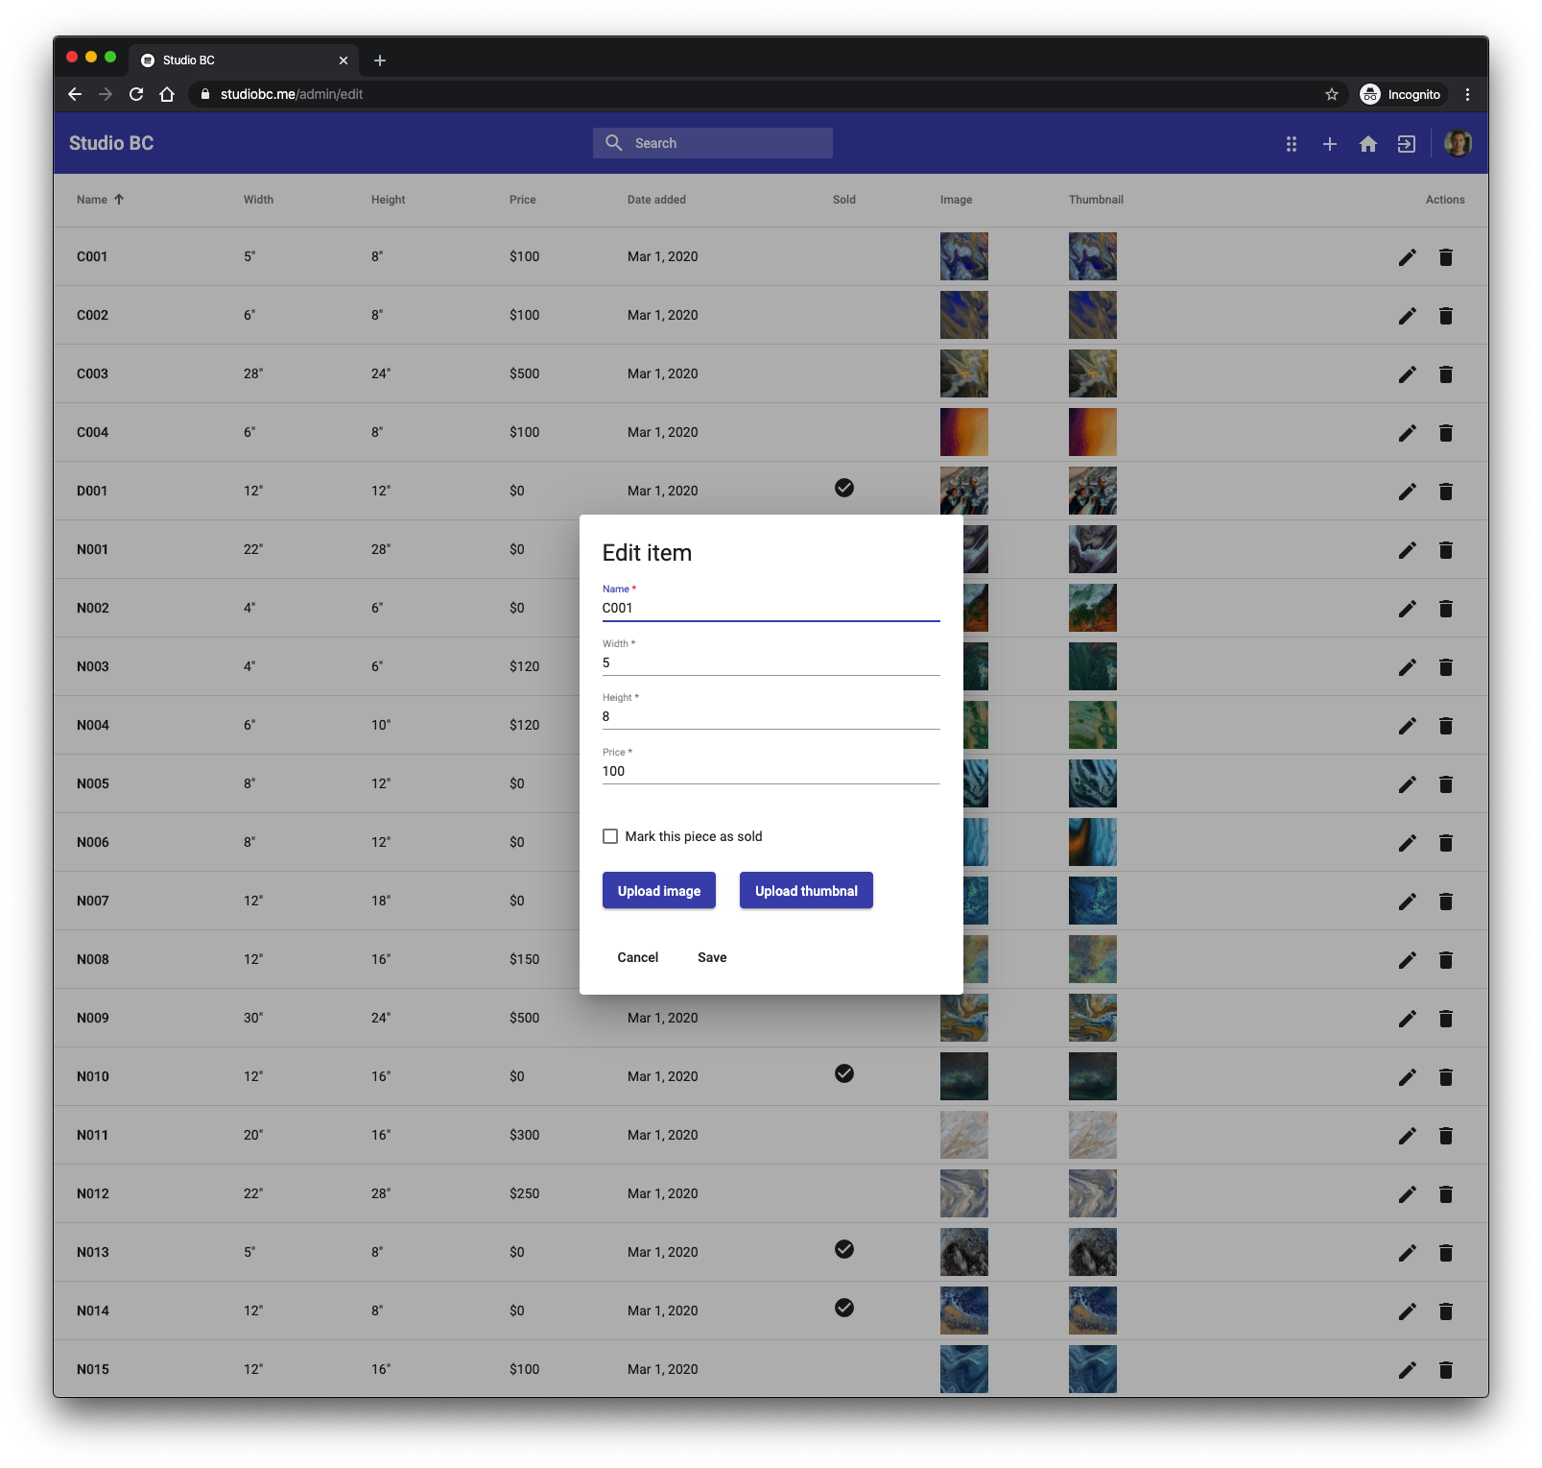The image size is (1542, 1468).
Task: Delete item C002 with its trash icon
Action: tap(1446, 316)
